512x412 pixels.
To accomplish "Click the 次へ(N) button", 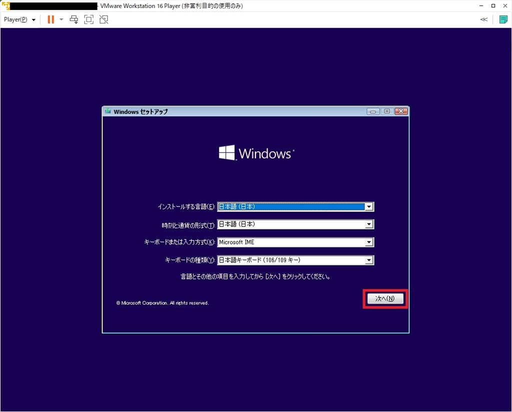I will (385, 298).
